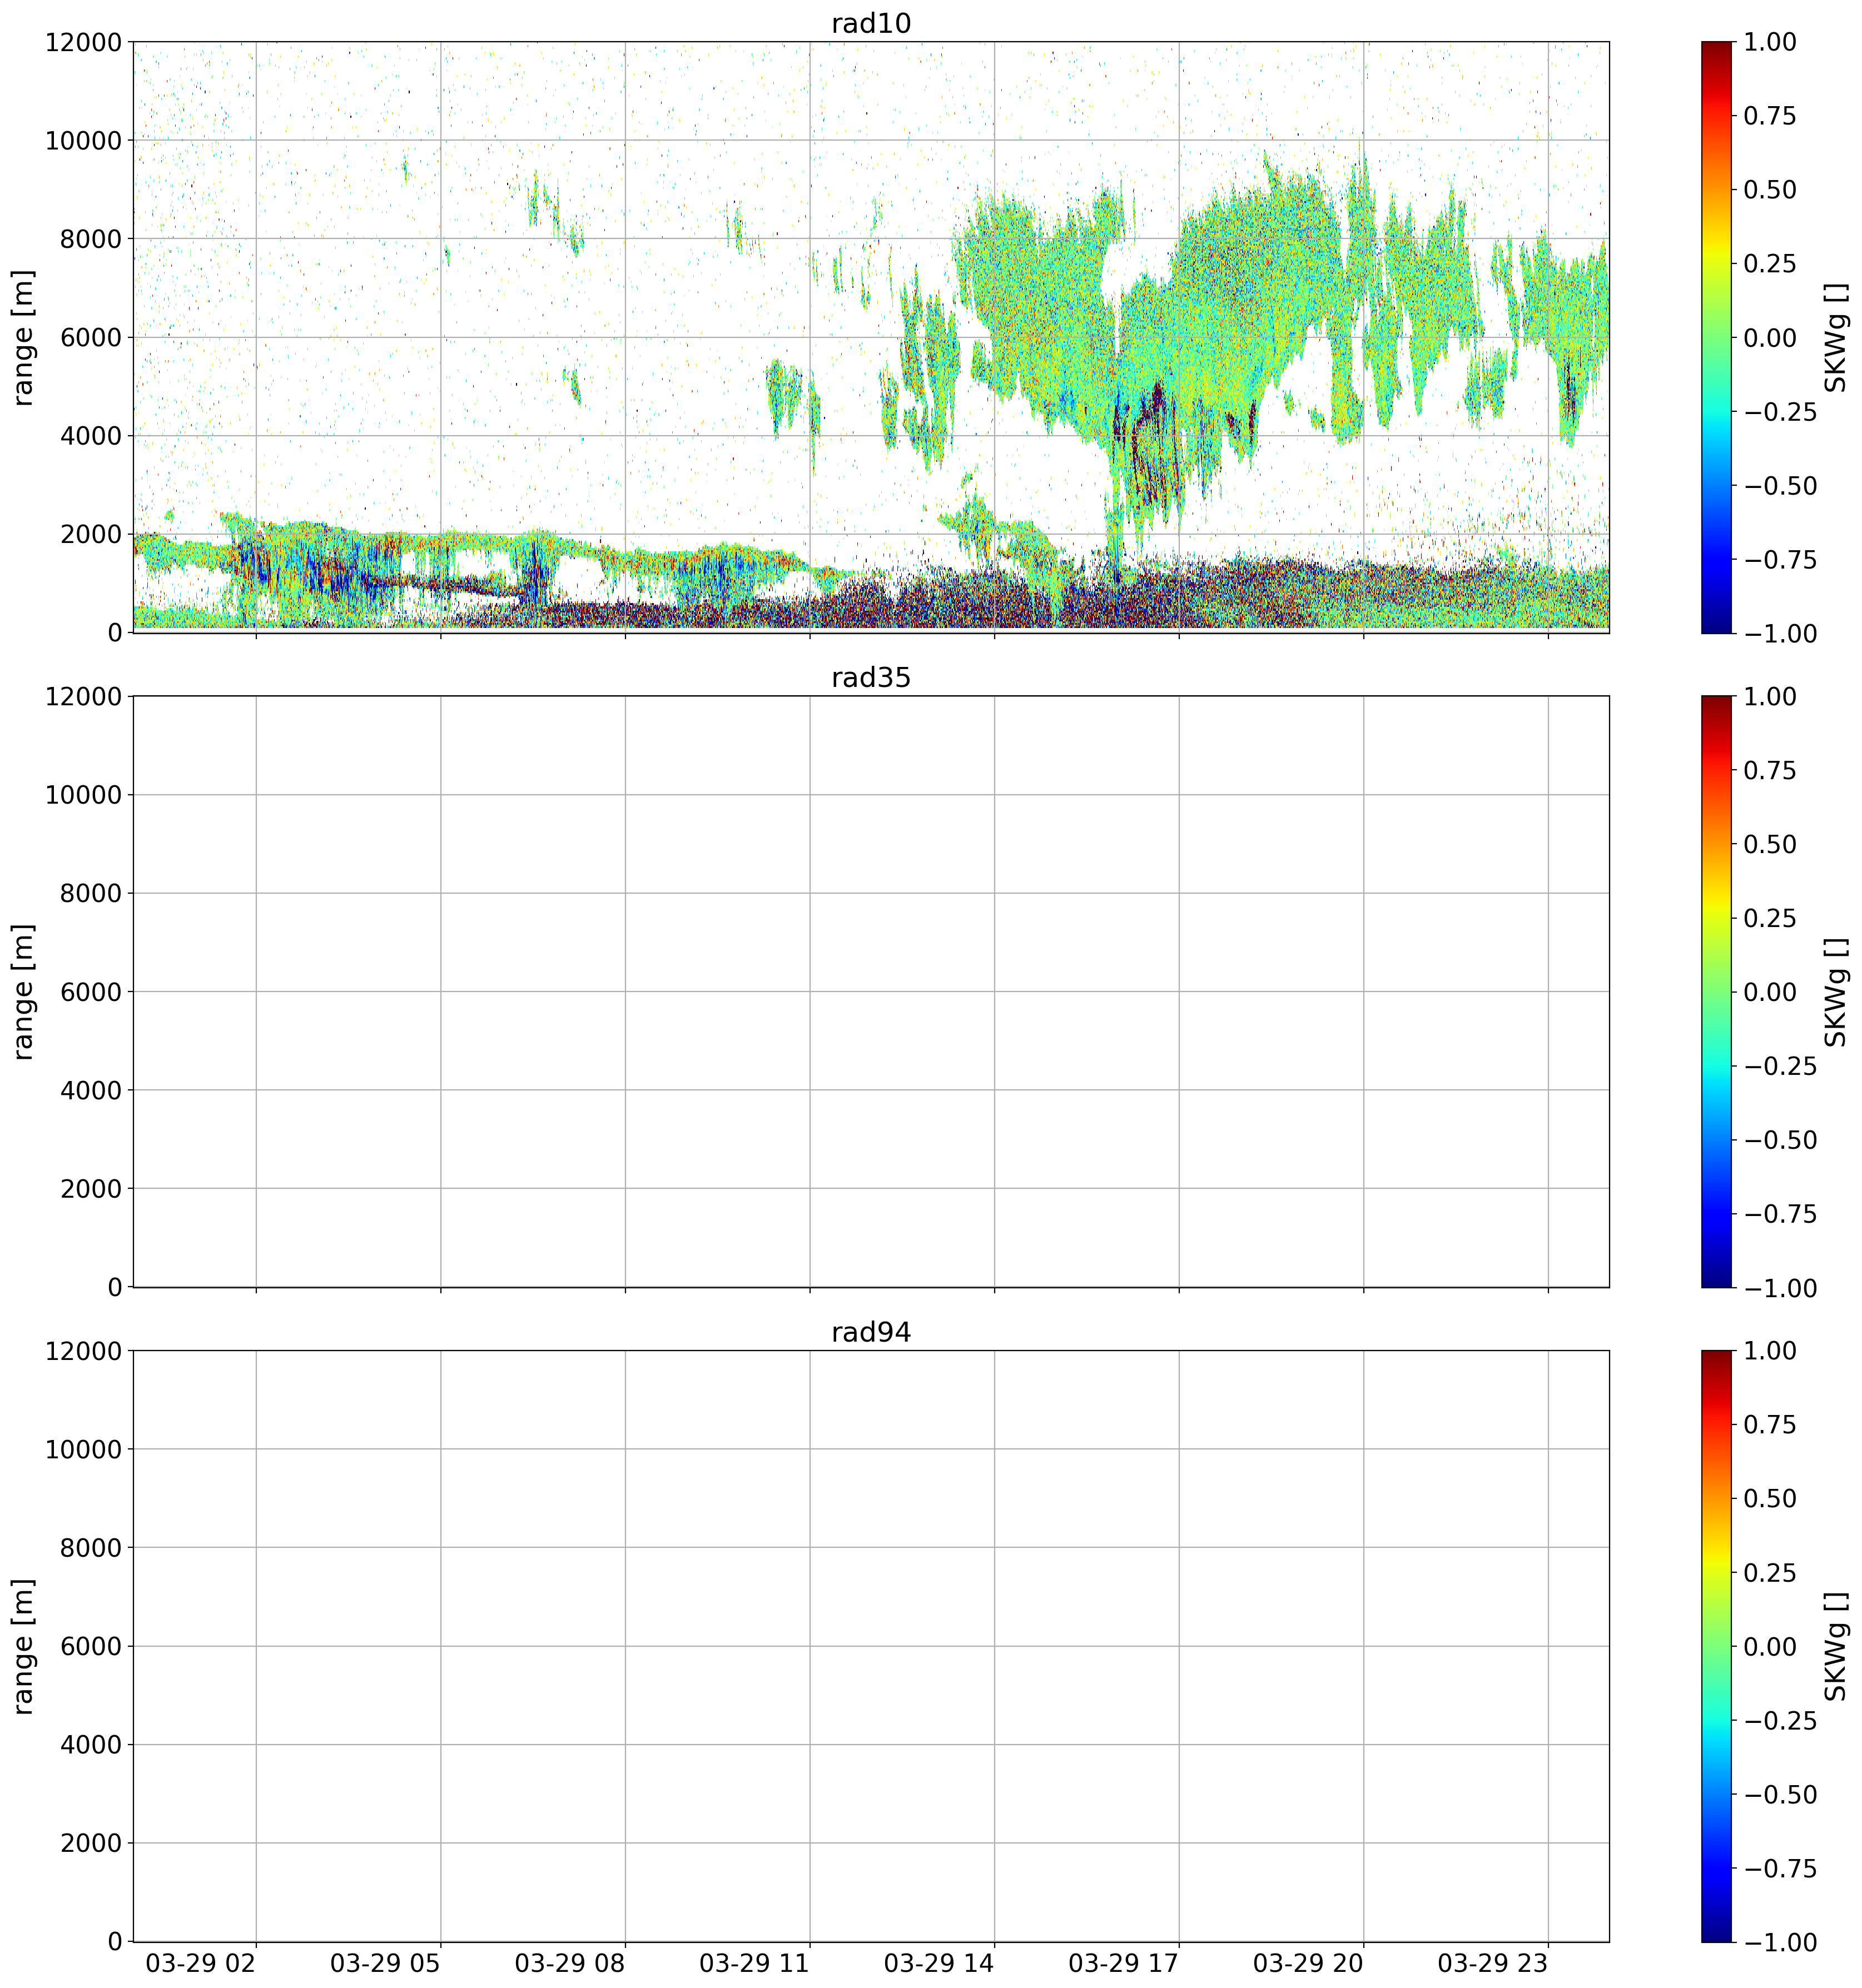
Task: Click the −0.75 value on rad10 colorbar
Action: pos(1780,559)
